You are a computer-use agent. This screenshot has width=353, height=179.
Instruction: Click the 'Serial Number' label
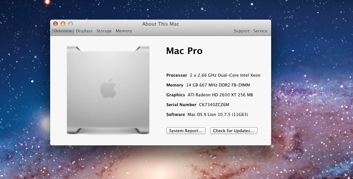click(x=181, y=105)
